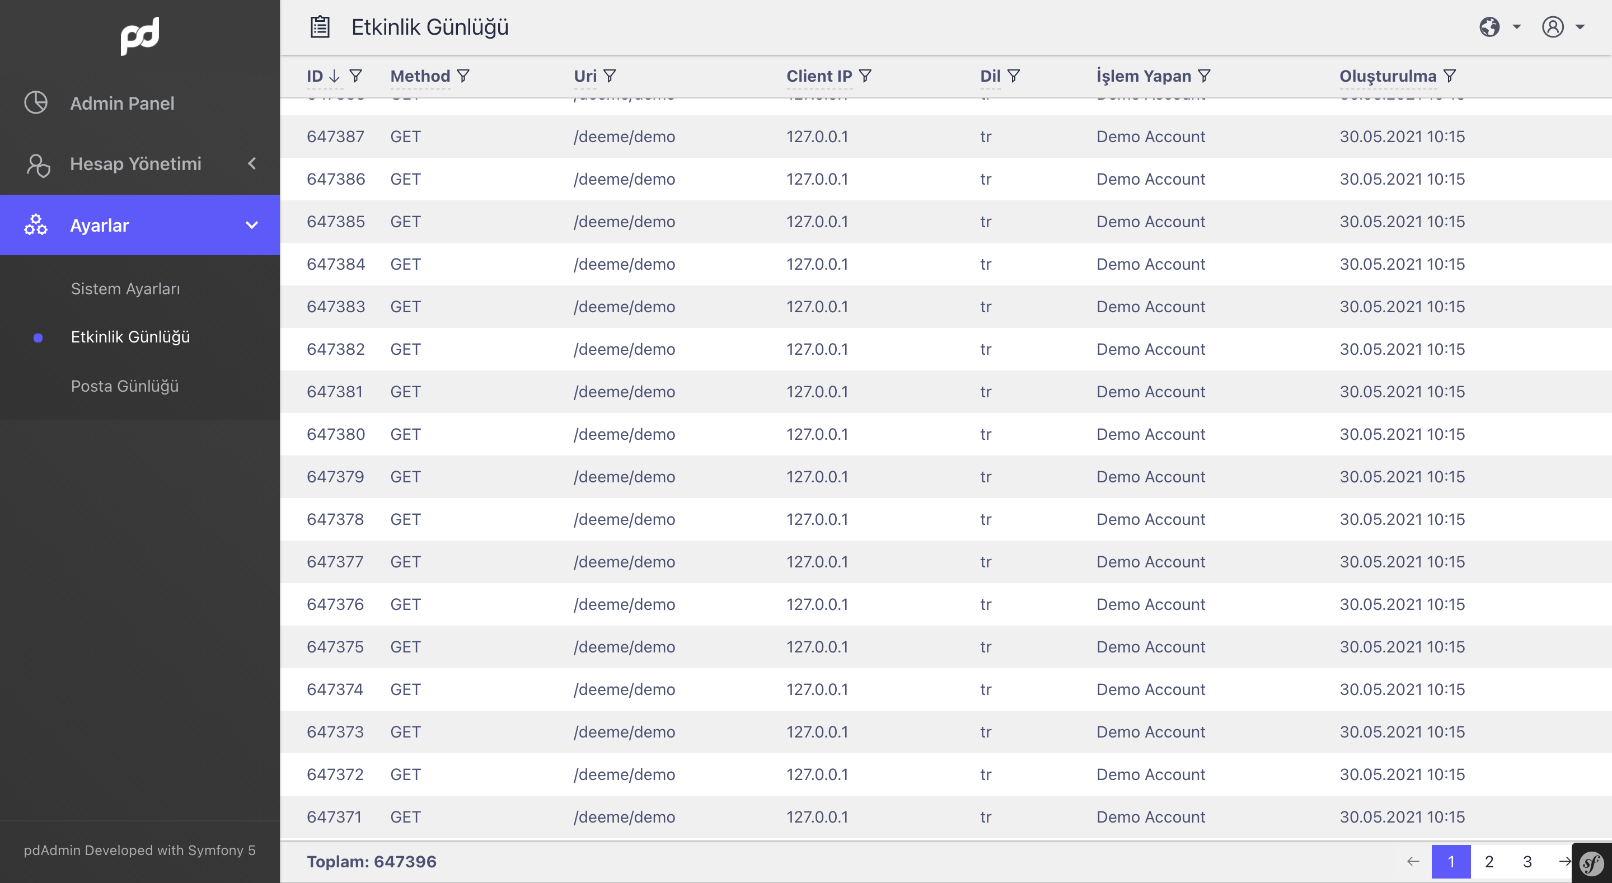Open the language globe icon
Screen dimensions: 1612x883
pyautogui.click(x=1489, y=27)
